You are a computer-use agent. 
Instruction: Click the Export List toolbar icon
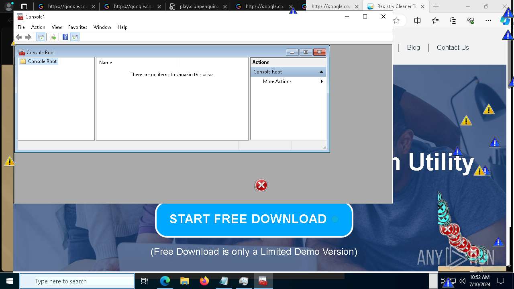click(x=53, y=37)
